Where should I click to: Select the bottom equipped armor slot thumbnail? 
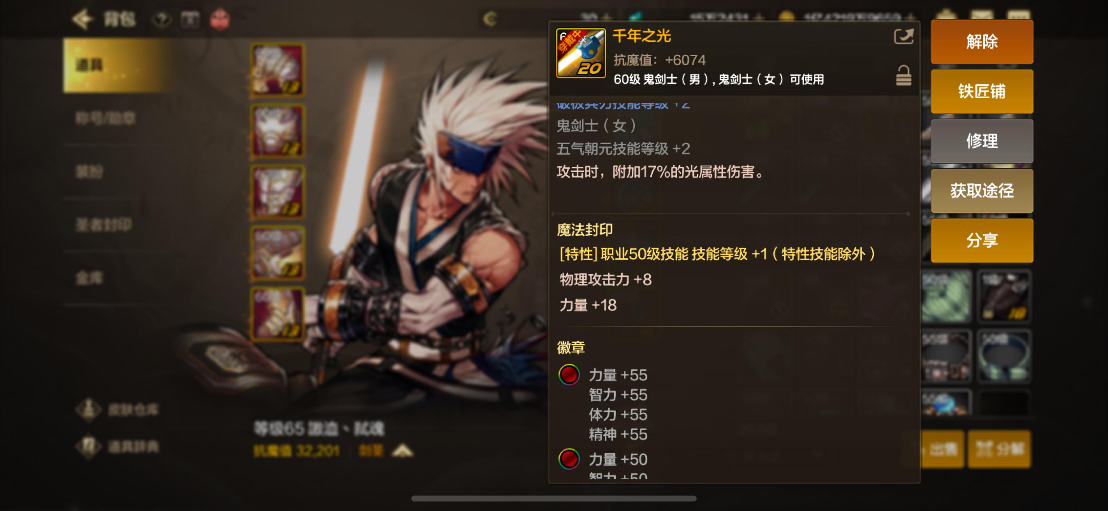[278, 314]
